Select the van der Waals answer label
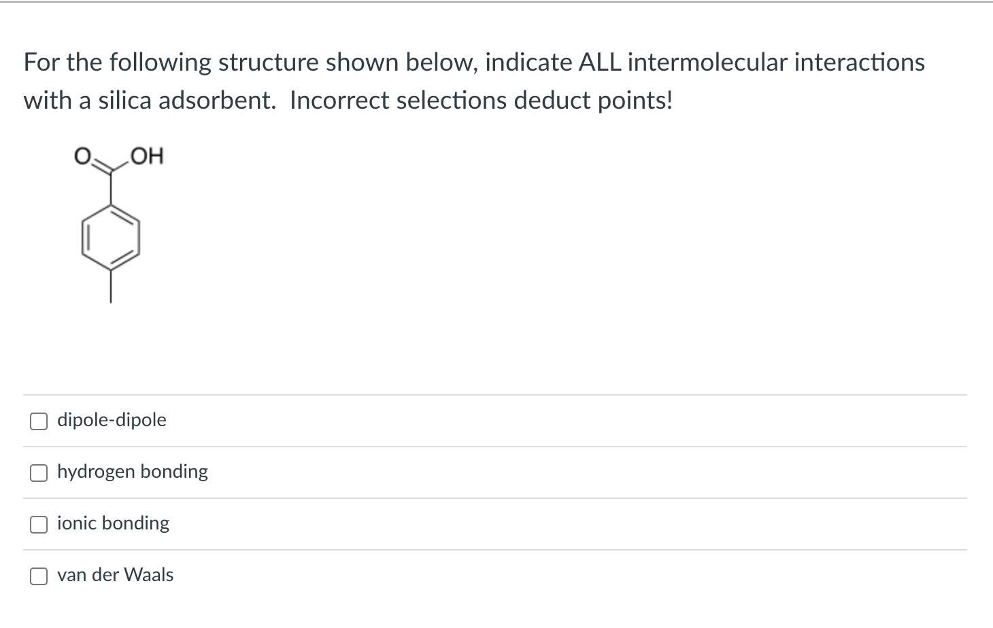 (116, 575)
